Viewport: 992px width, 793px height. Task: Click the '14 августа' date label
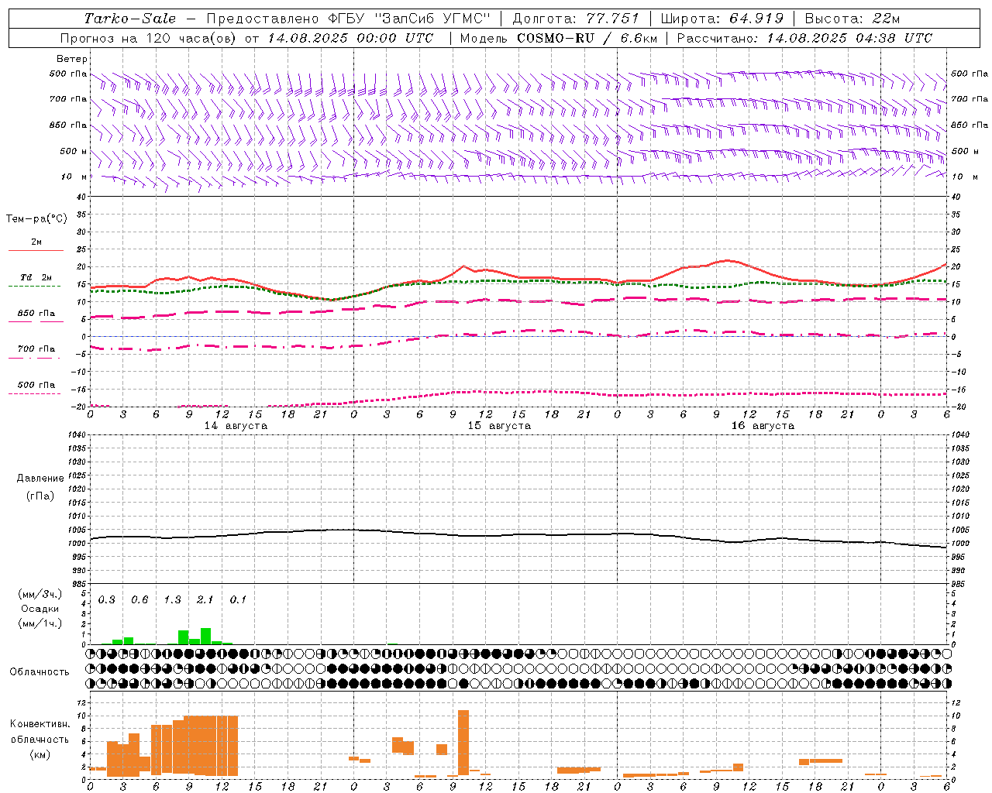pos(236,426)
